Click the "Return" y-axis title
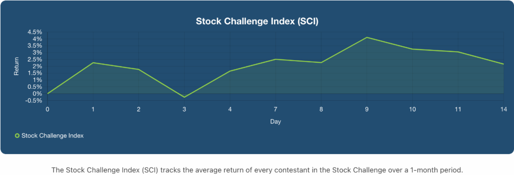Viewport: 514px width, 175px height. pos(17,67)
